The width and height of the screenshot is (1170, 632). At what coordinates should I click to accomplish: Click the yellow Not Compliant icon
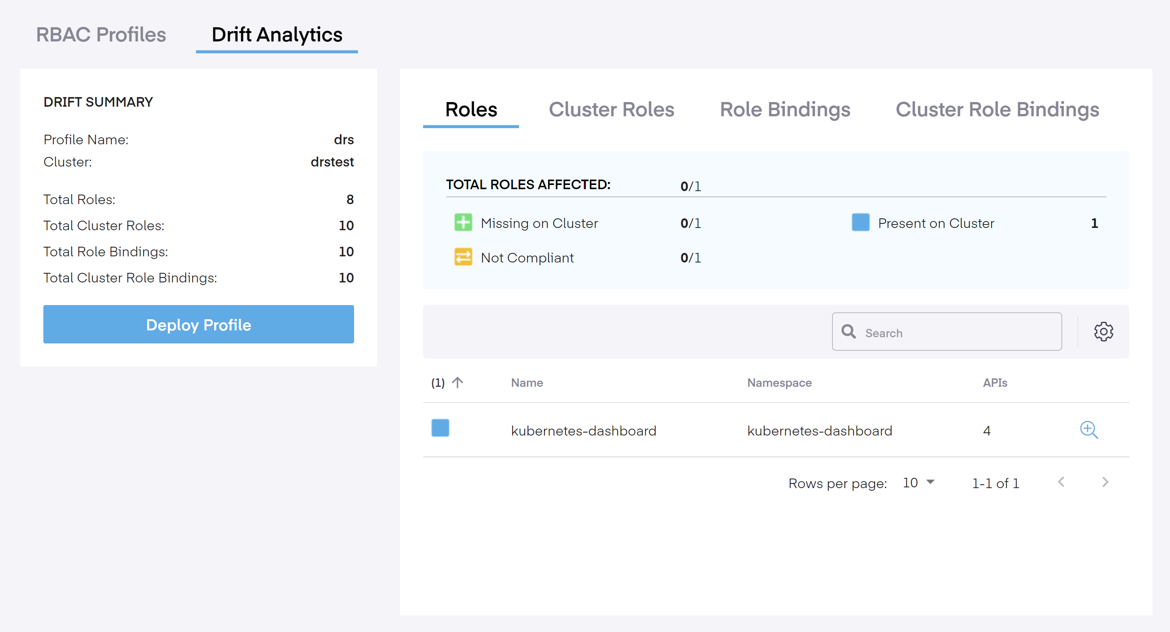463,257
